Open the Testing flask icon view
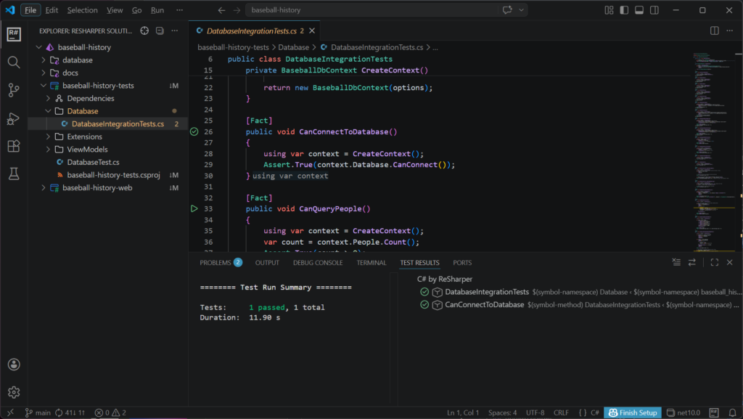 14,174
